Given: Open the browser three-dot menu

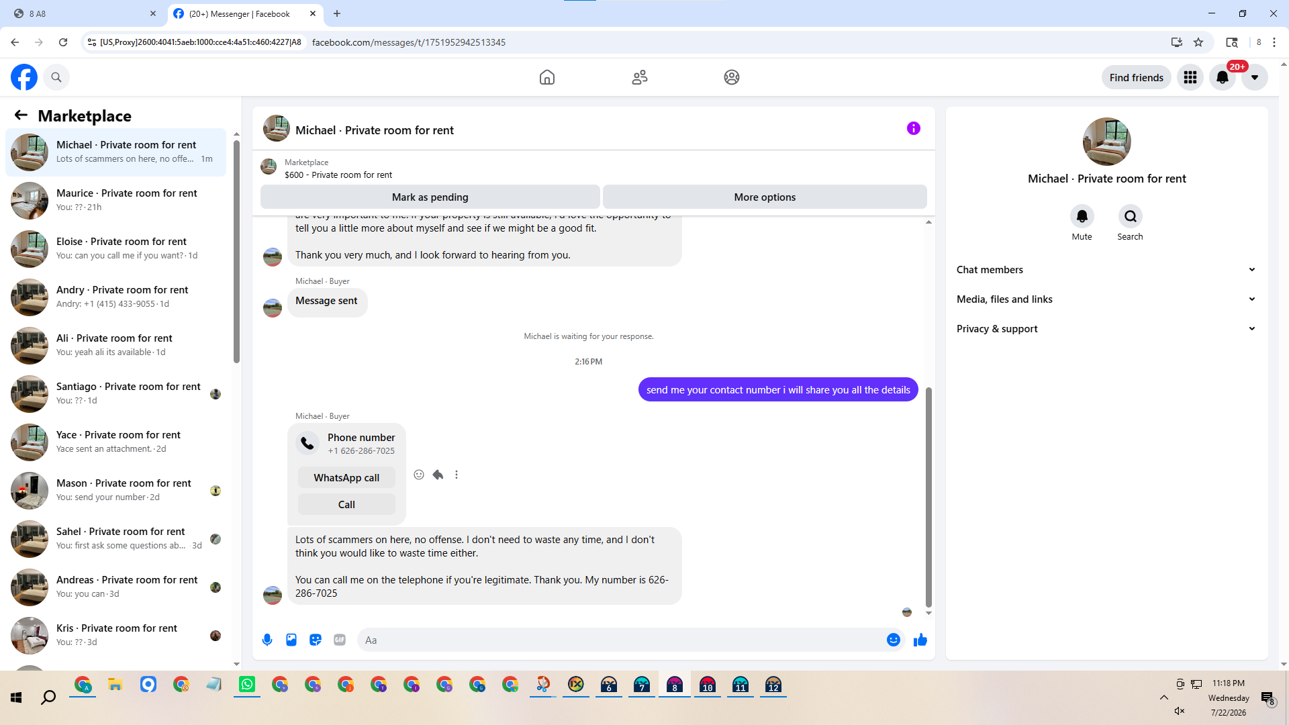Looking at the screenshot, I should (1274, 42).
